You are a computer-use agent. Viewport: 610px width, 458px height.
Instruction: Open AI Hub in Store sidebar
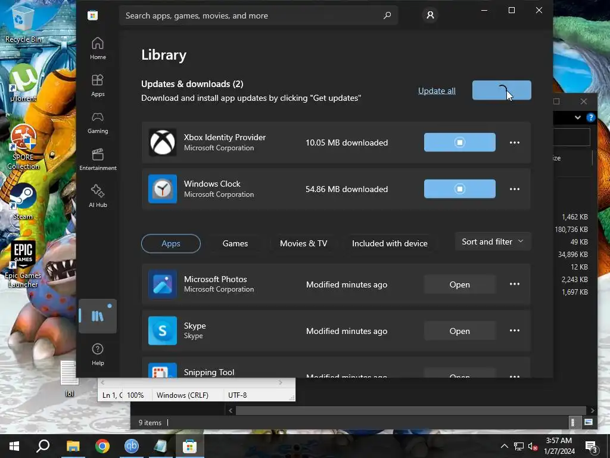[98, 196]
